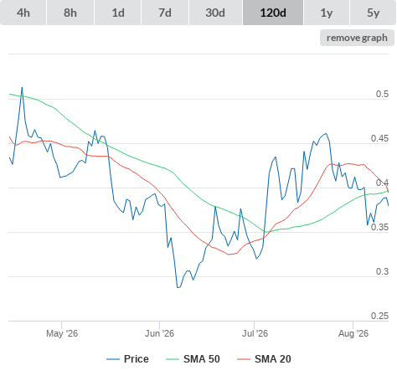
Task: Select the 4h time range tab
Action: [23, 13]
